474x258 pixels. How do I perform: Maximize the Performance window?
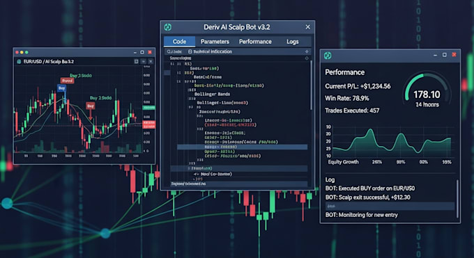click(445, 55)
